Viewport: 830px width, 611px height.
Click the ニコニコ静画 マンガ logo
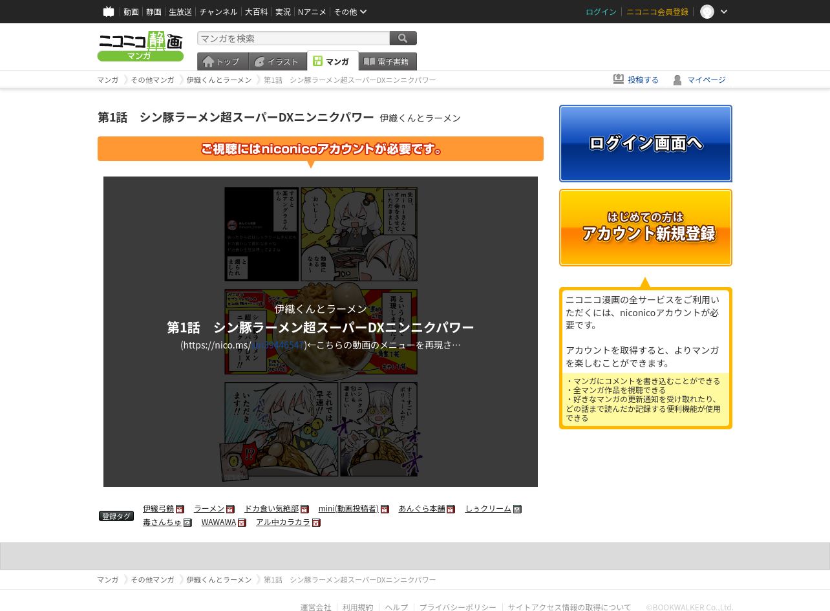140,46
